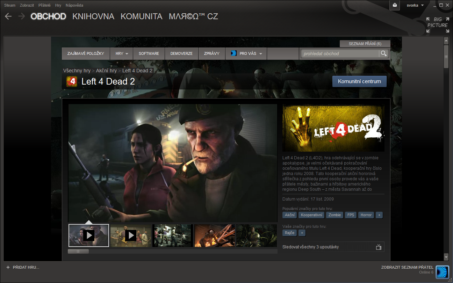Select the Kooperativní tag

pos(311,215)
